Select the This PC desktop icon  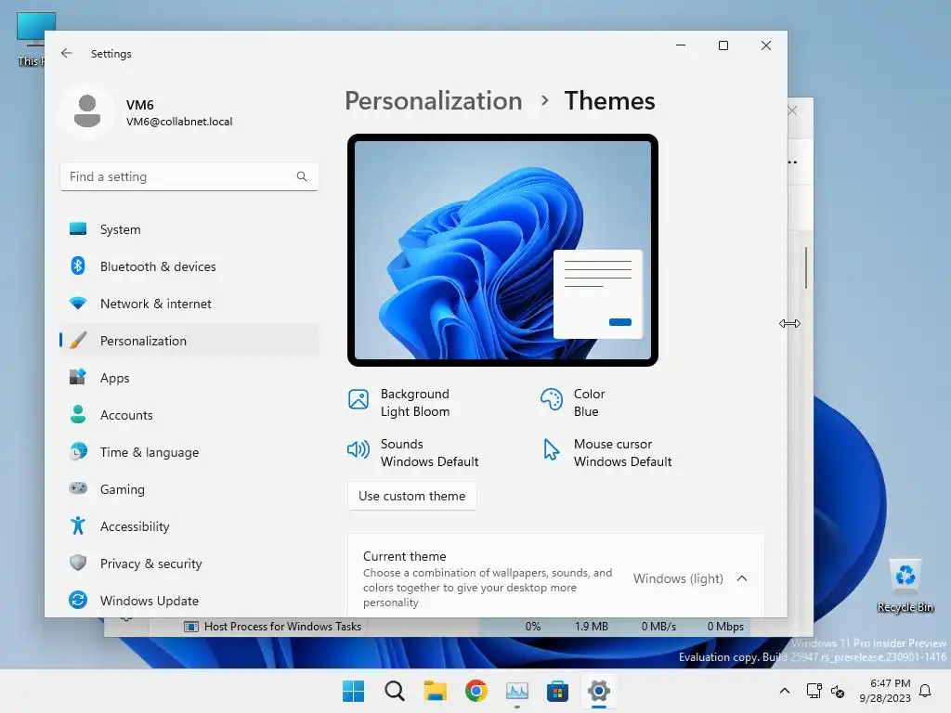click(30, 39)
